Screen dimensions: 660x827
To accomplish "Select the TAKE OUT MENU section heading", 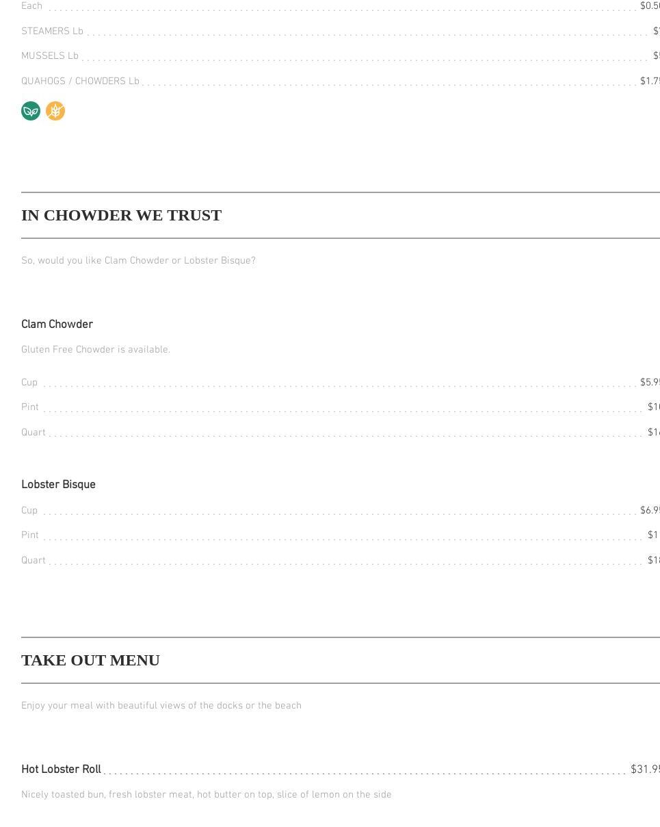I will pos(90,661).
